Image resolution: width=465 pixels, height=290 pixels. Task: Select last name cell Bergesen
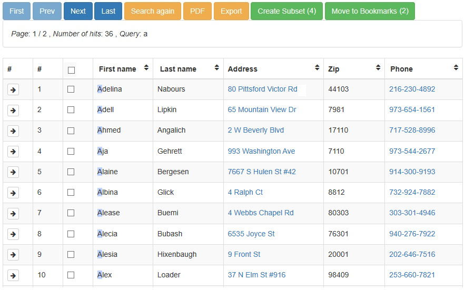pos(173,172)
